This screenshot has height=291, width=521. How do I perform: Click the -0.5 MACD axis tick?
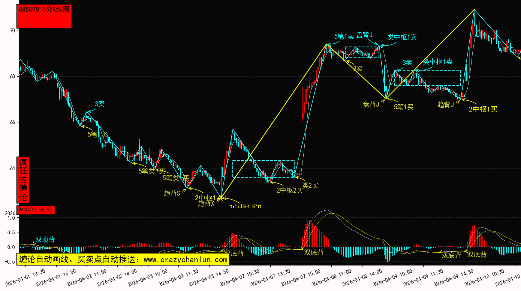pyautogui.click(x=10, y=262)
